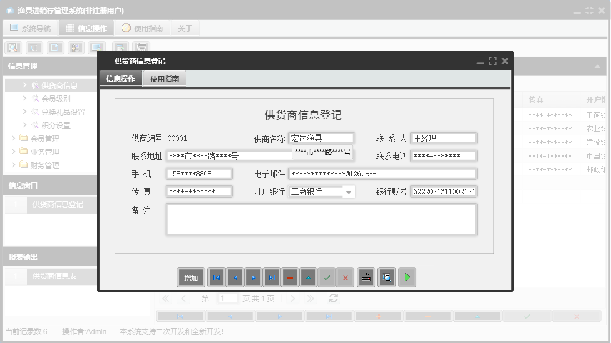Switch to the 使用指南 tab in the dialog
Screen dimensions: 611x343
(165, 78)
